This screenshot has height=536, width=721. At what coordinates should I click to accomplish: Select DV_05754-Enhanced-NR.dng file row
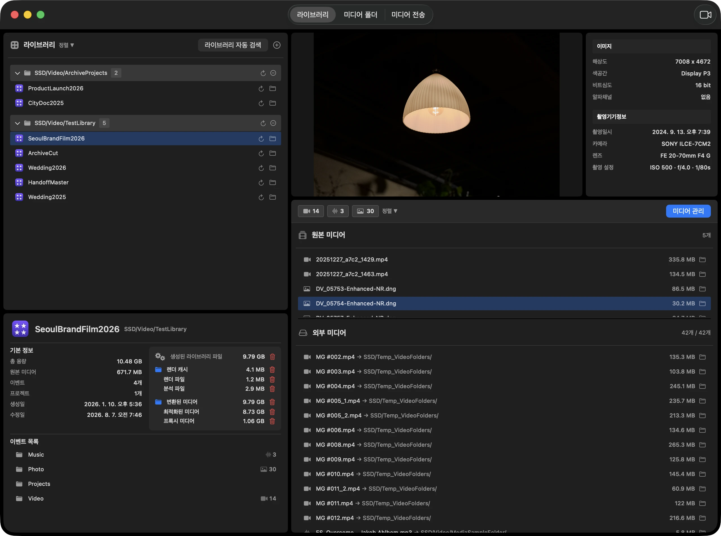click(x=504, y=303)
